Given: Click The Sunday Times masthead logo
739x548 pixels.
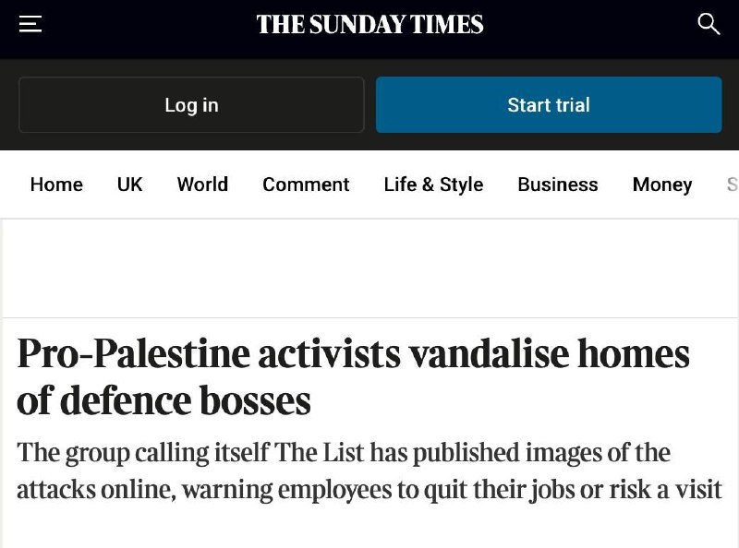Looking at the screenshot, I should (370, 25).
